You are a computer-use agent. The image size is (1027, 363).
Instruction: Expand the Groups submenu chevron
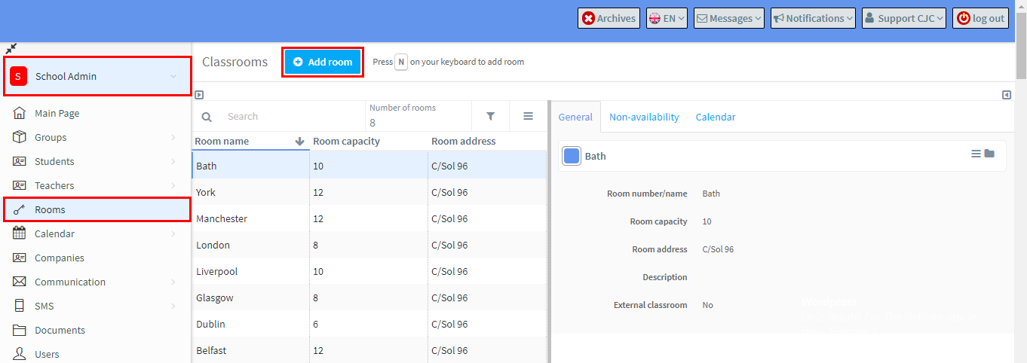[x=173, y=137]
